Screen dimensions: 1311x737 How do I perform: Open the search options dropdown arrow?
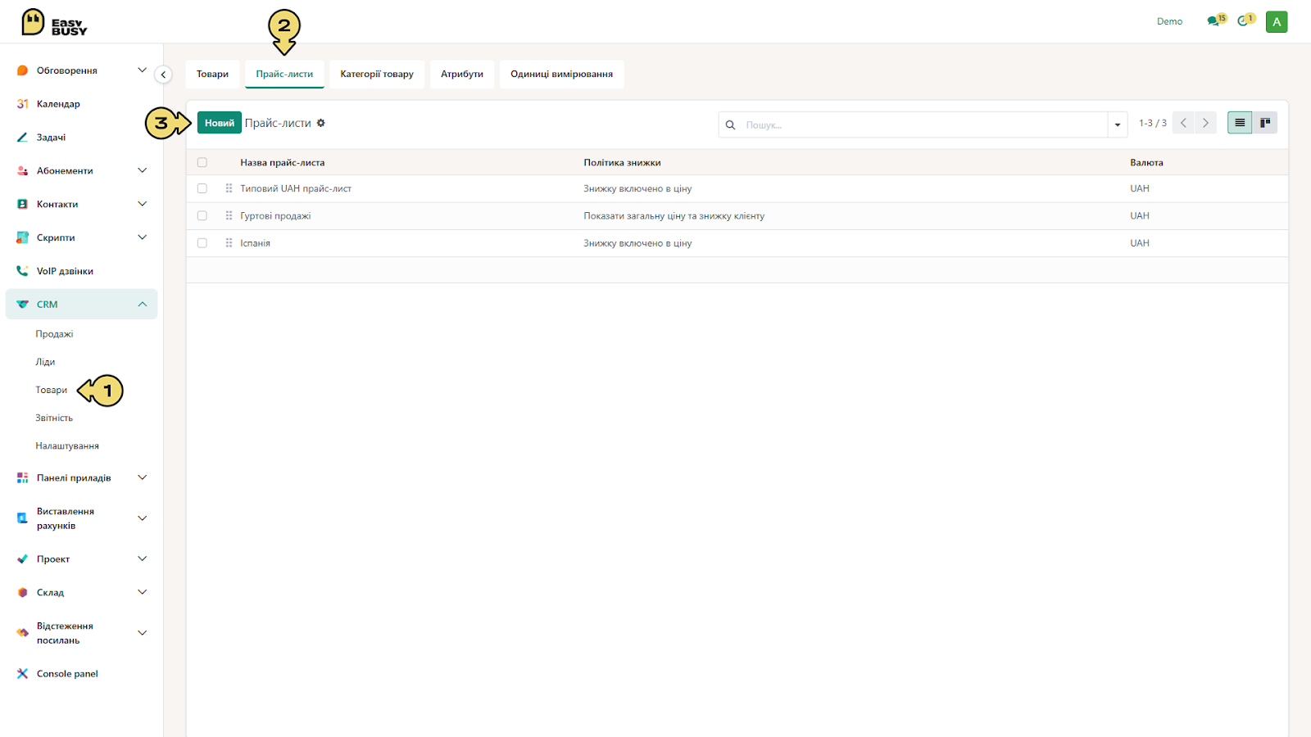tap(1118, 124)
